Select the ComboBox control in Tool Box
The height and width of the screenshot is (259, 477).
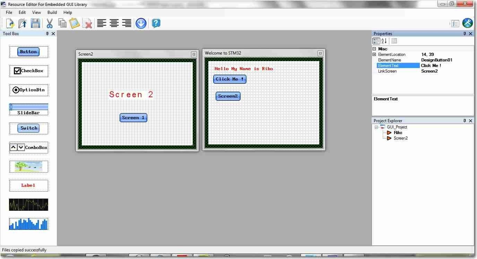click(x=28, y=147)
